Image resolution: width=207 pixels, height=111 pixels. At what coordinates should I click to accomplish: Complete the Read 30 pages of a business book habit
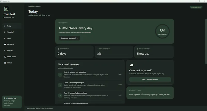point(60,96)
